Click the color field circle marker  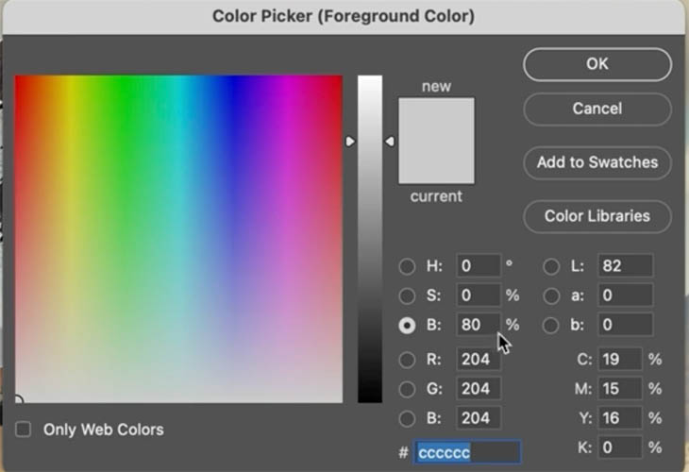(19, 399)
